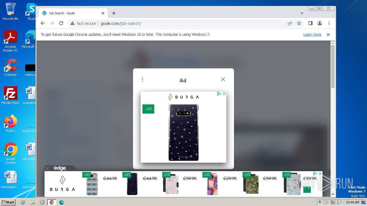Go back using the browser back arrow
Viewport: 367px width, 206px height.
click(43, 23)
